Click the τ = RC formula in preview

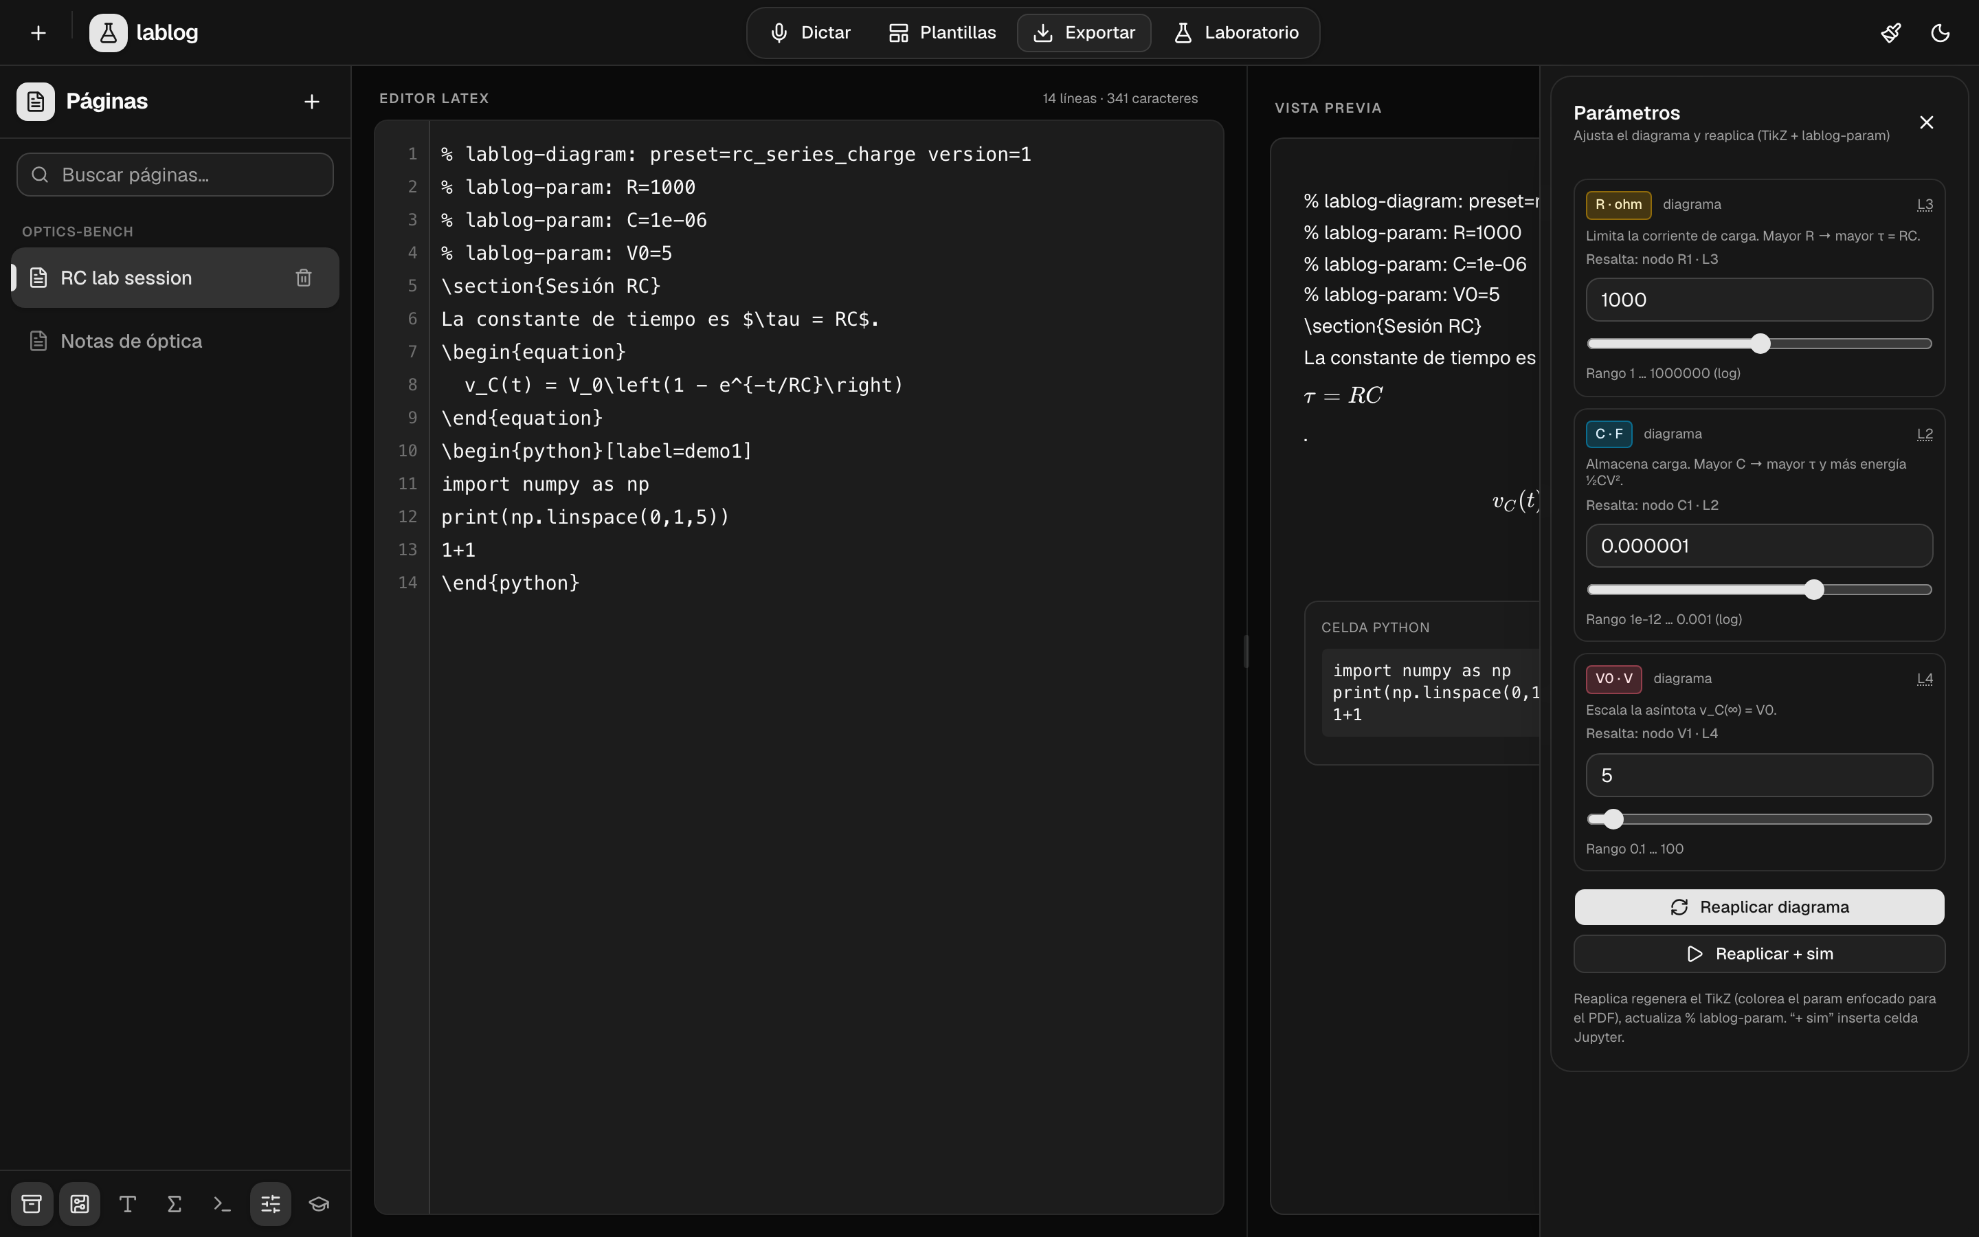click(x=1343, y=396)
